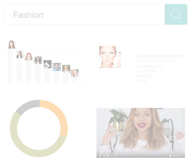Enter fullscreen mode in video player

pyautogui.click(x=182, y=156)
